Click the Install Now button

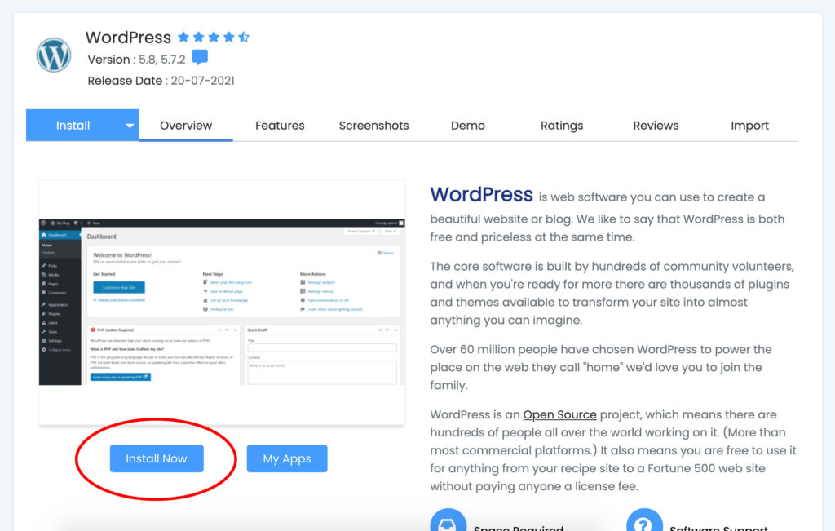pyautogui.click(x=157, y=458)
